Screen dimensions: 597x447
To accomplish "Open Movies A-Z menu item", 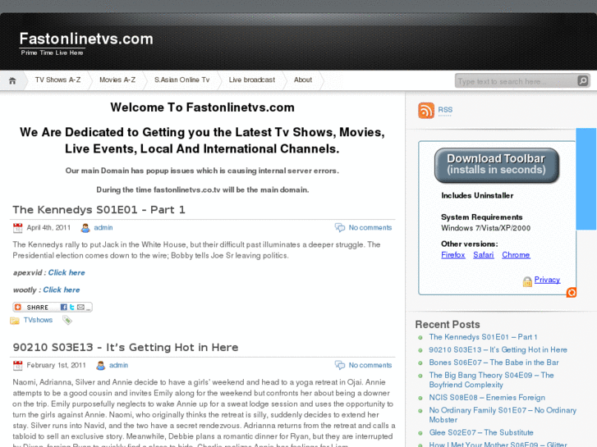I will tap(117, 80).
